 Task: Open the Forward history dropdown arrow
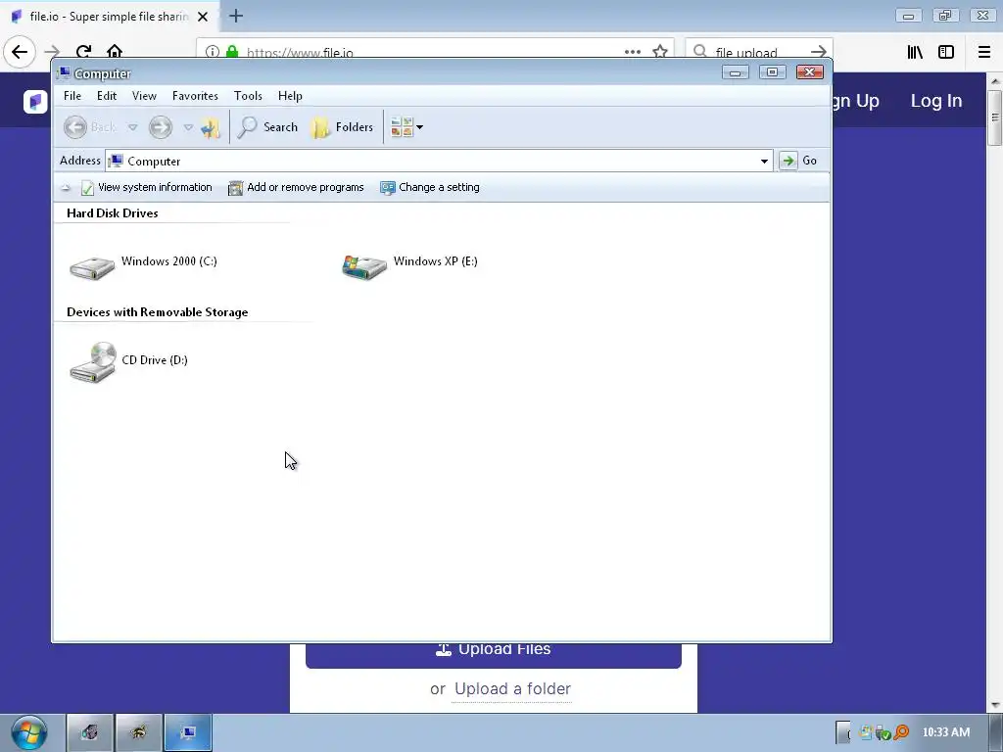(188, 127)
